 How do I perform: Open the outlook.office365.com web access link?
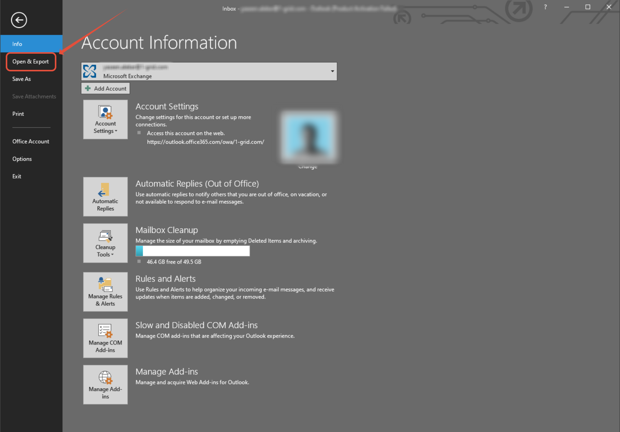(x=206, y=142)
